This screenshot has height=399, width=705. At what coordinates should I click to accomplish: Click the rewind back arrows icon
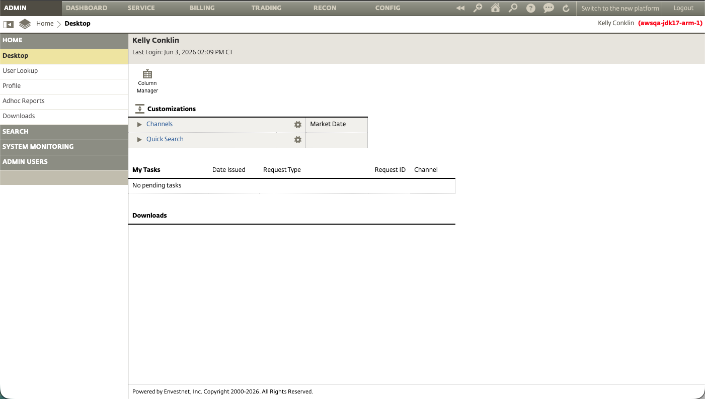[460, 8]
